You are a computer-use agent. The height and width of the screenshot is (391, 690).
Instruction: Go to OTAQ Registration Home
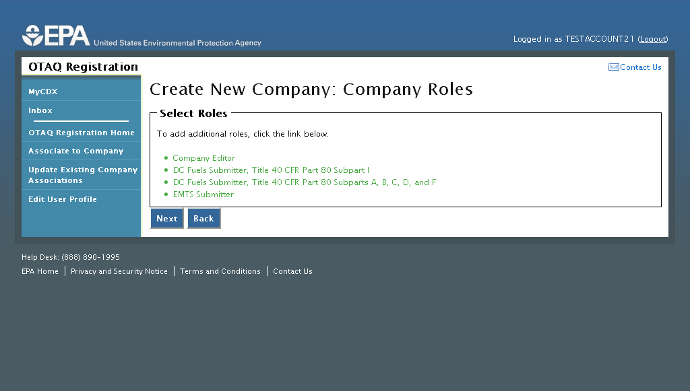tap(81, 133)
